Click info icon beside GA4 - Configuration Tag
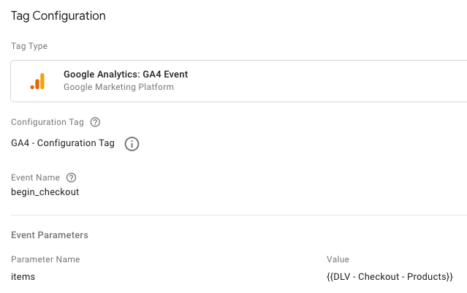467x293 pixels. click(132, 144)
